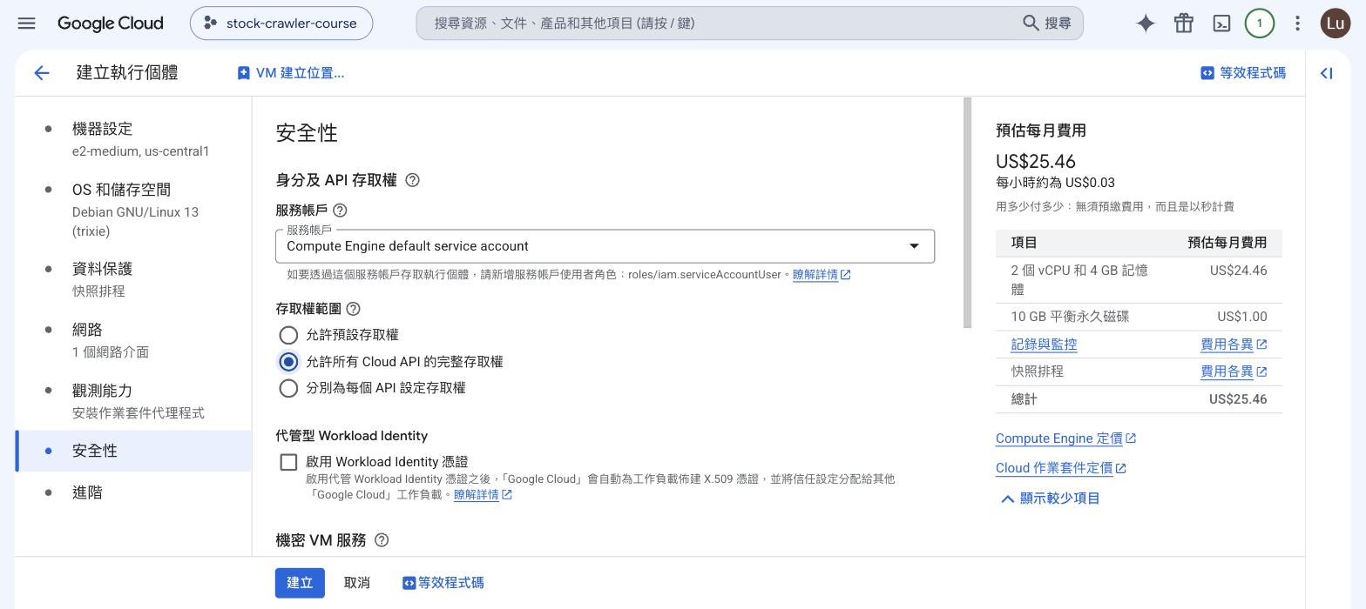Open 安全性 section in sidebar
Viewport: 1366px width, 609px height.
pos(133,451)
